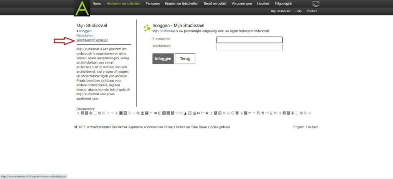Image resolution: width=393 pixels, height=179 pixels.
Task: Open Contact in the header bar
Action: (x=312, y=11)
